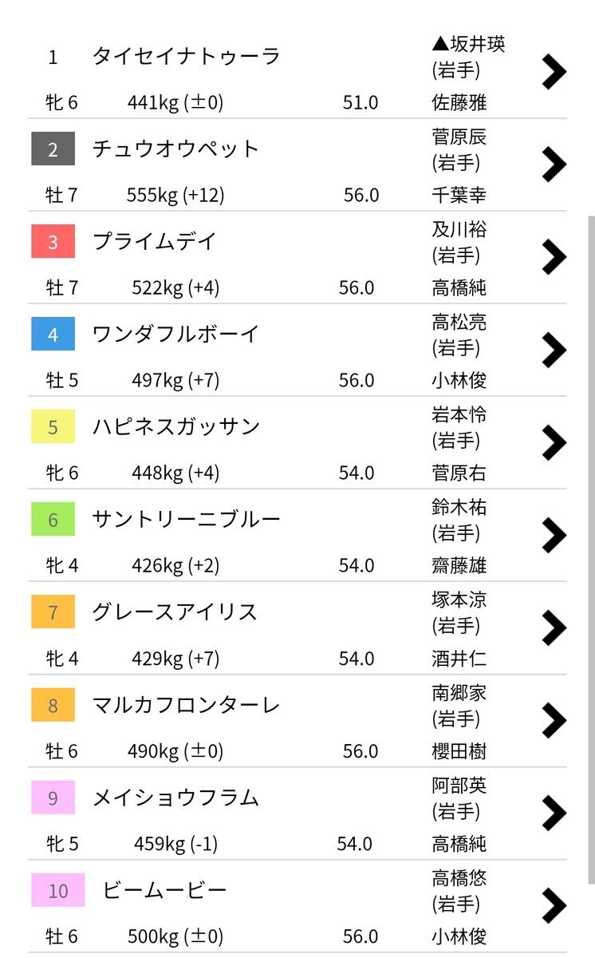Select green number 6 badge

click(53, 519)
